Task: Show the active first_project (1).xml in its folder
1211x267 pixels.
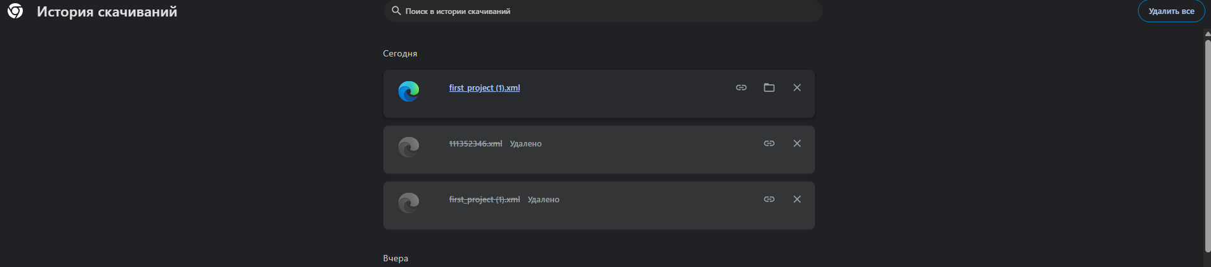Action: 769,88
